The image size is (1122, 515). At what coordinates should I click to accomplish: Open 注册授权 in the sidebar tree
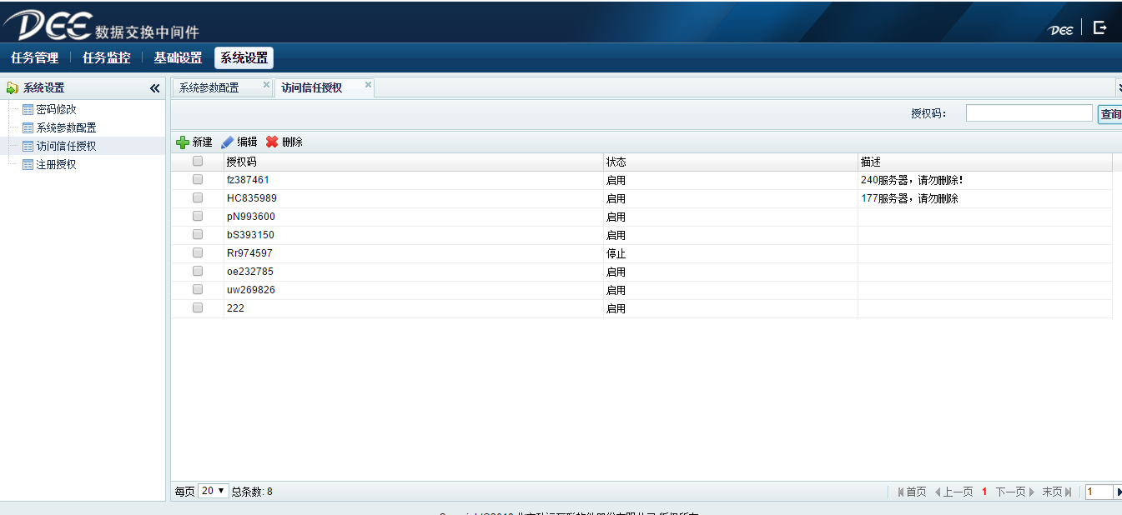(x=57, y=165)
